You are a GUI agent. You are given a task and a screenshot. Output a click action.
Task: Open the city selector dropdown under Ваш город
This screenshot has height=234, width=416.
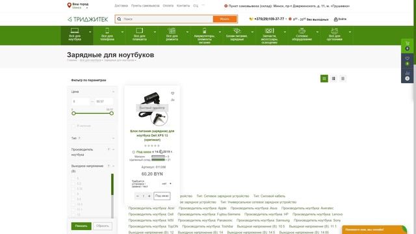point(80,8)
